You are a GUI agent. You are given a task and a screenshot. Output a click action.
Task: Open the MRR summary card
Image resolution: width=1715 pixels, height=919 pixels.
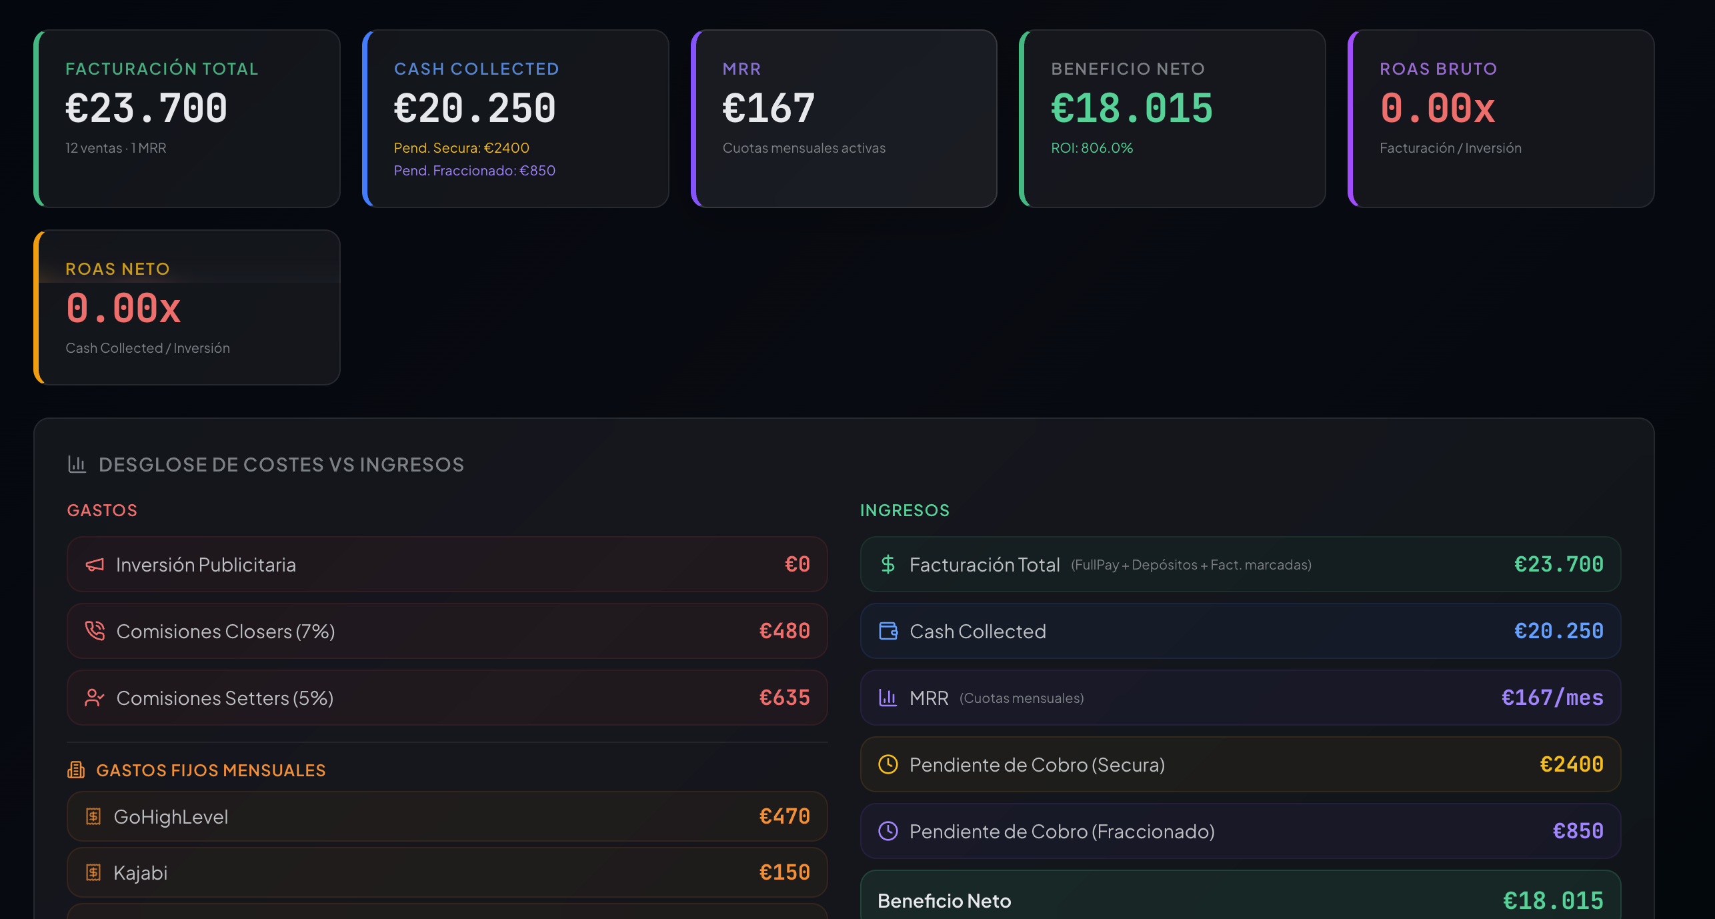(844, 119)
